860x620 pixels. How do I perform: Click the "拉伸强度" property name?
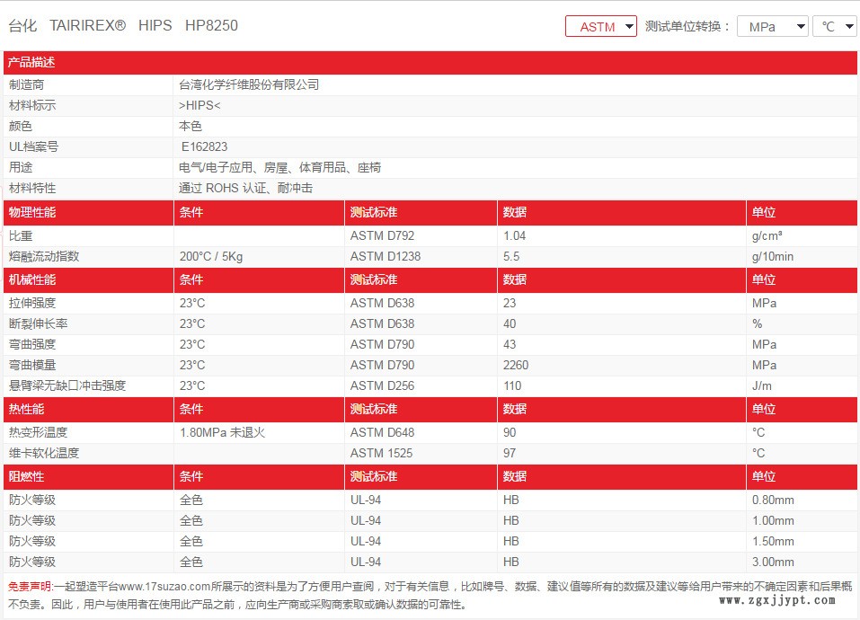click(32, 303)
